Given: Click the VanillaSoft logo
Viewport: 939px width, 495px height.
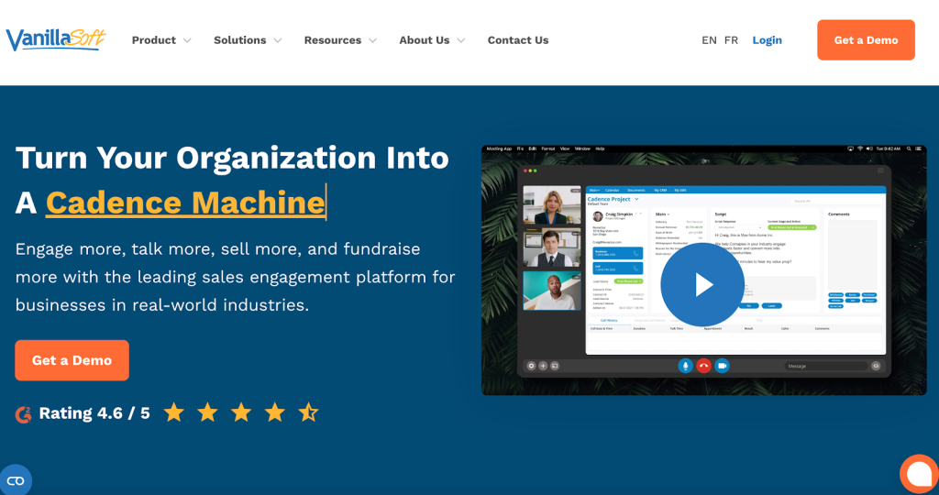Looking at the screenshot, I should 56,39.
